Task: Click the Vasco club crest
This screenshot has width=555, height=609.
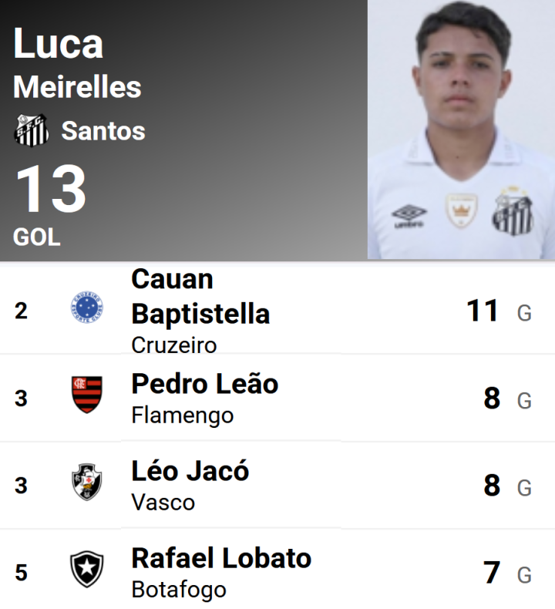Action: pos(87,483)
